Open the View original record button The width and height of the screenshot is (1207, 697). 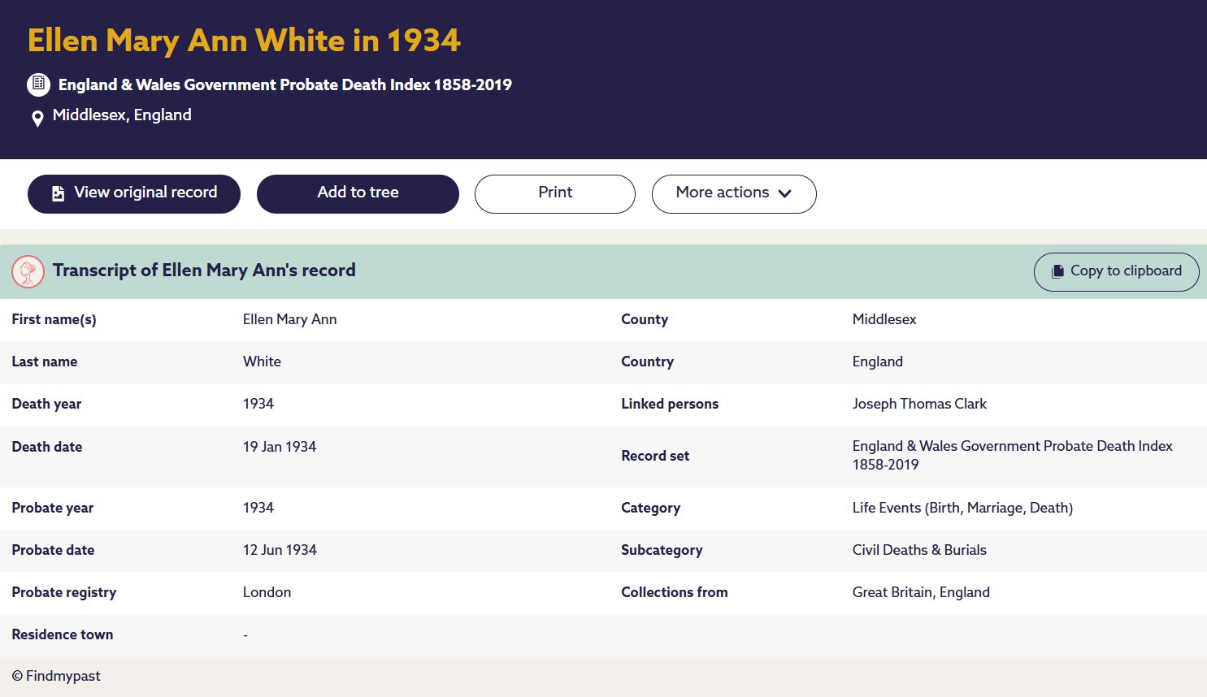(x=134, y=193)
